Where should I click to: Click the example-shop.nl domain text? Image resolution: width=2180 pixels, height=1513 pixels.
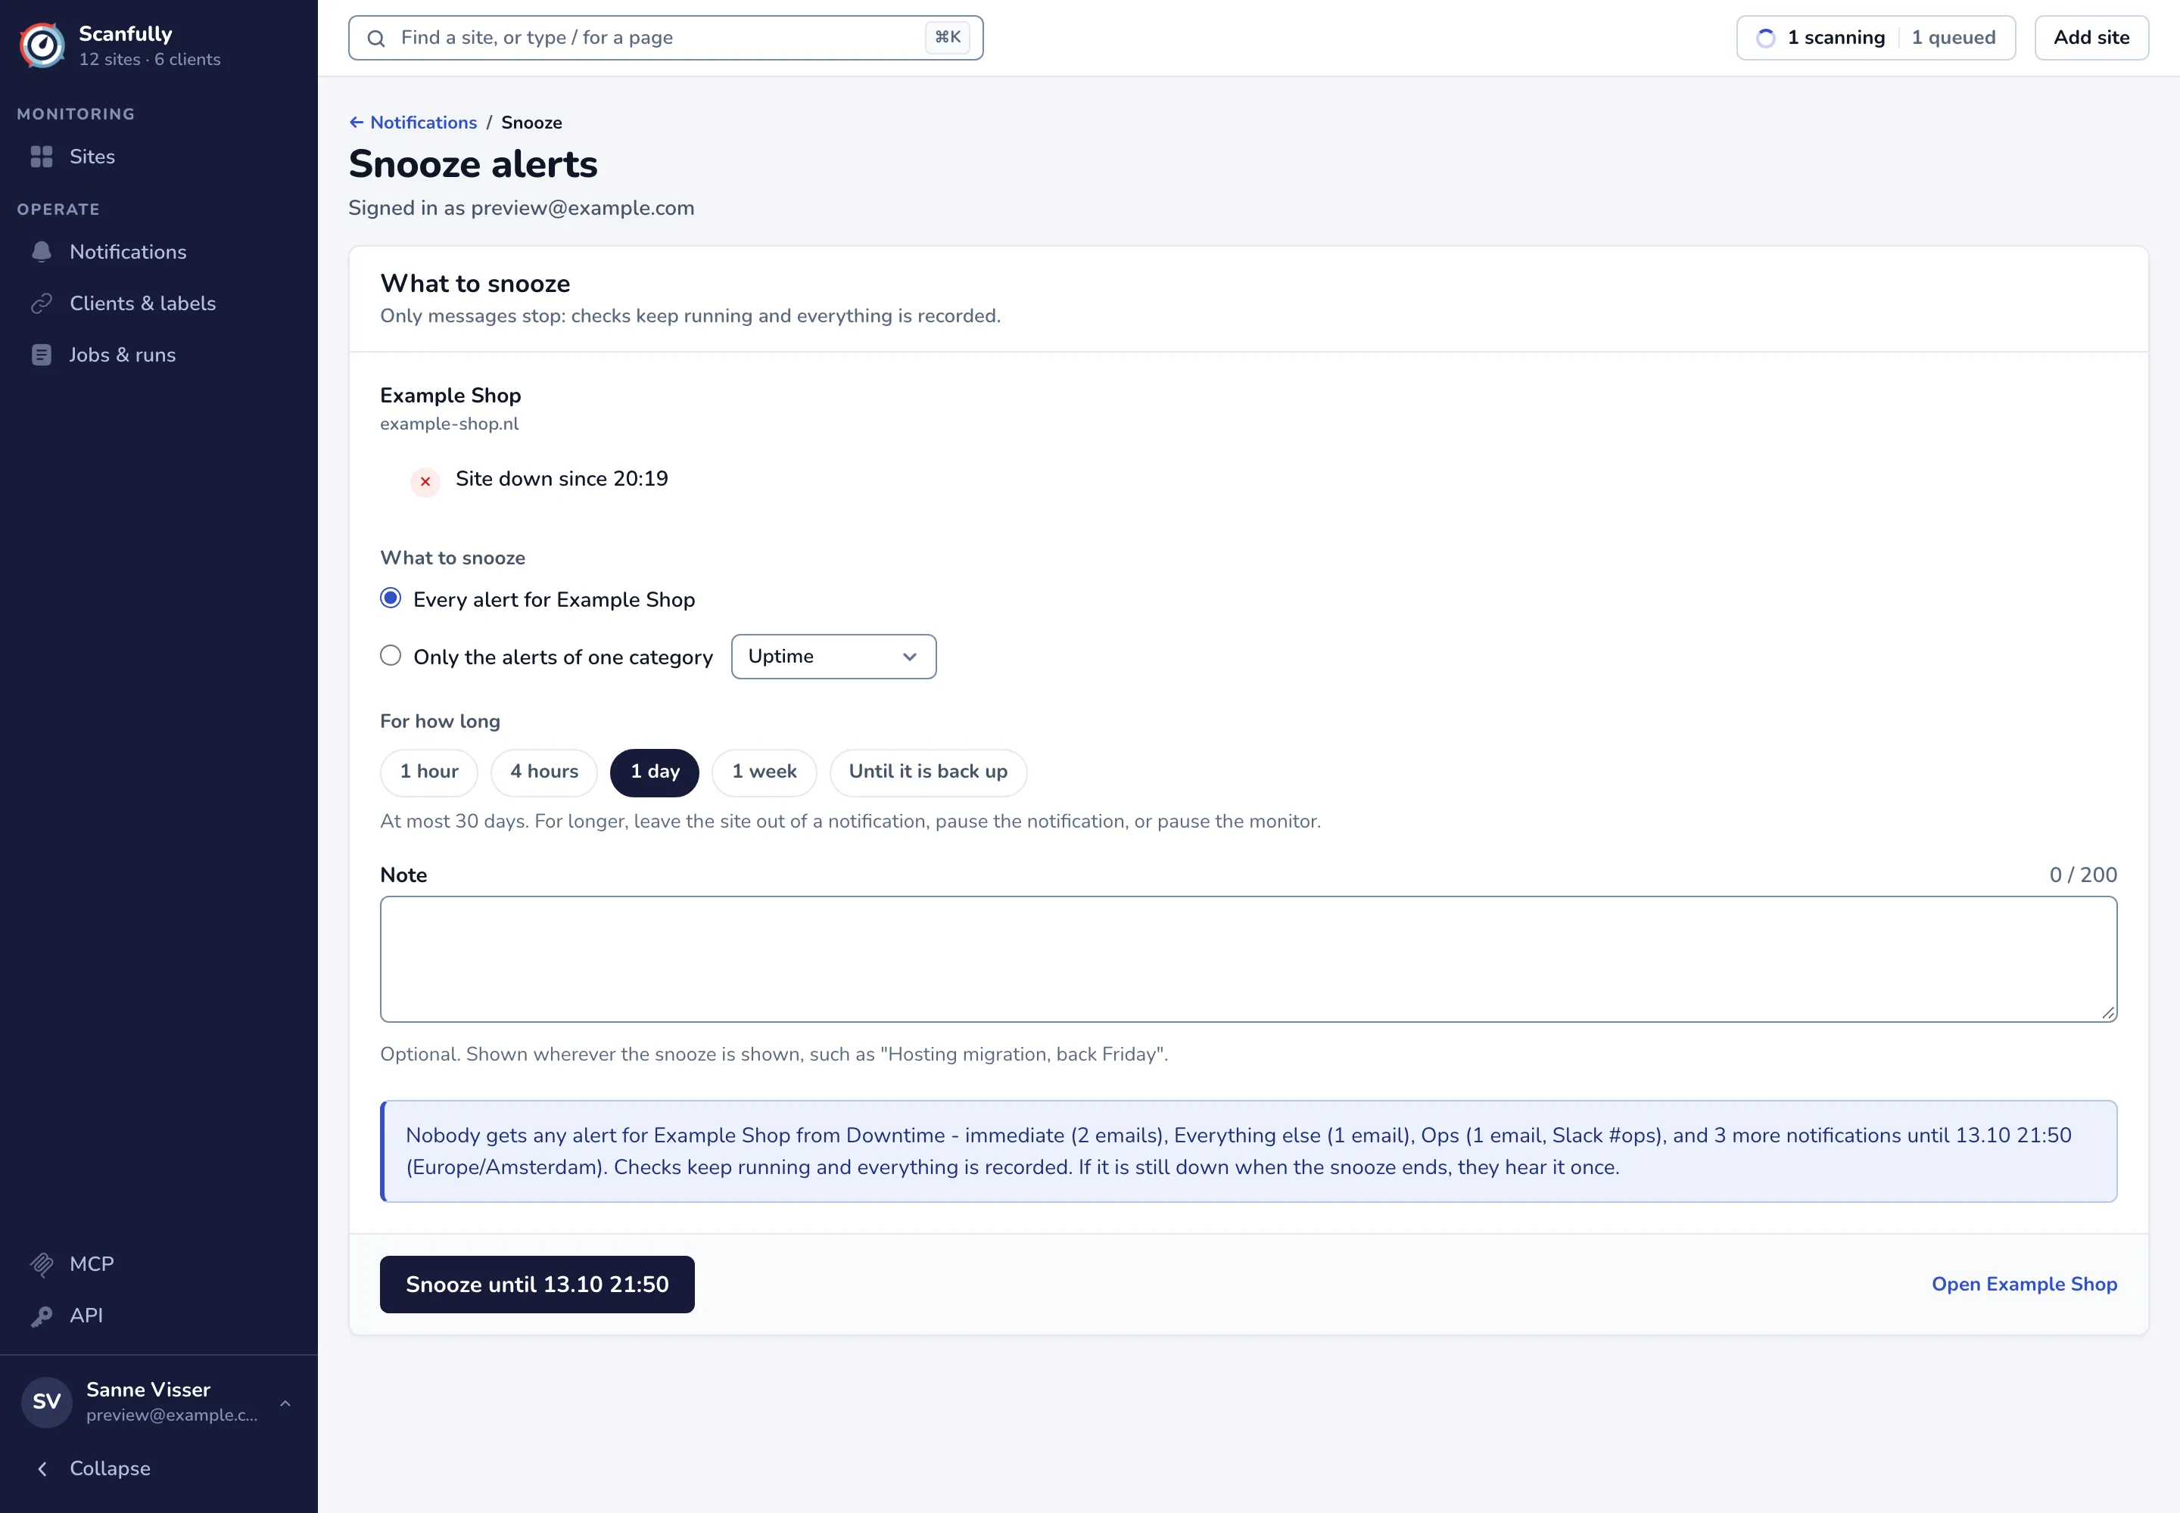(x=450, y=424)
